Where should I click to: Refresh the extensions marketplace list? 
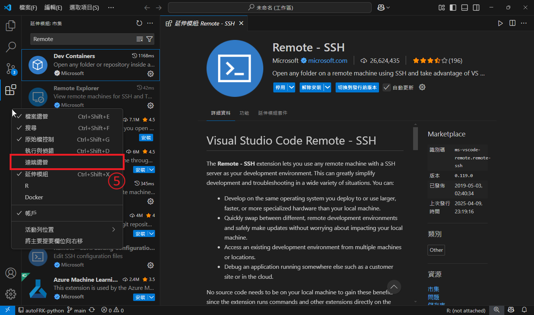point(139,23)
